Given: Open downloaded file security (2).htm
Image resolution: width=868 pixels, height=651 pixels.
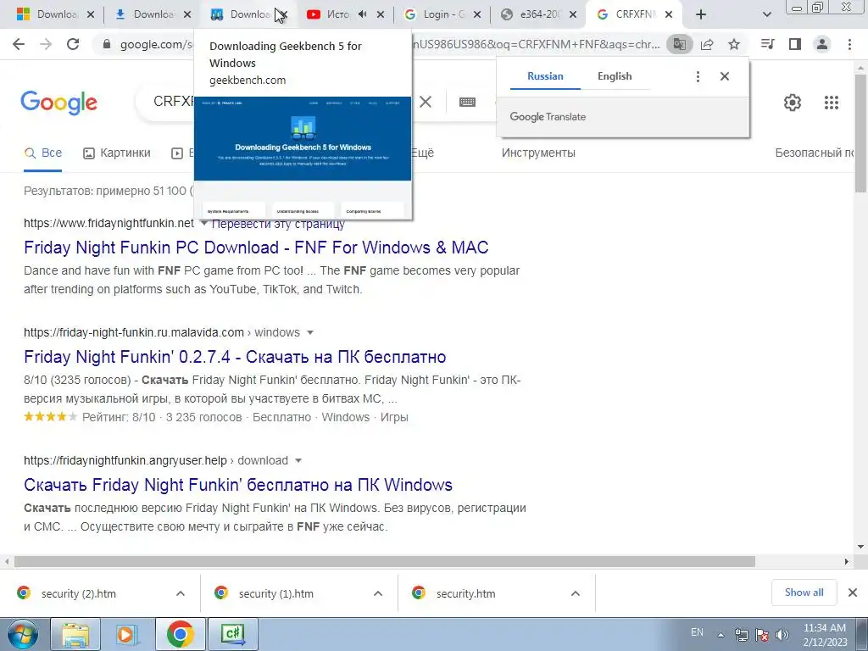Looking at the screenshot, I should pyautogui.click(x=79, y=593).
